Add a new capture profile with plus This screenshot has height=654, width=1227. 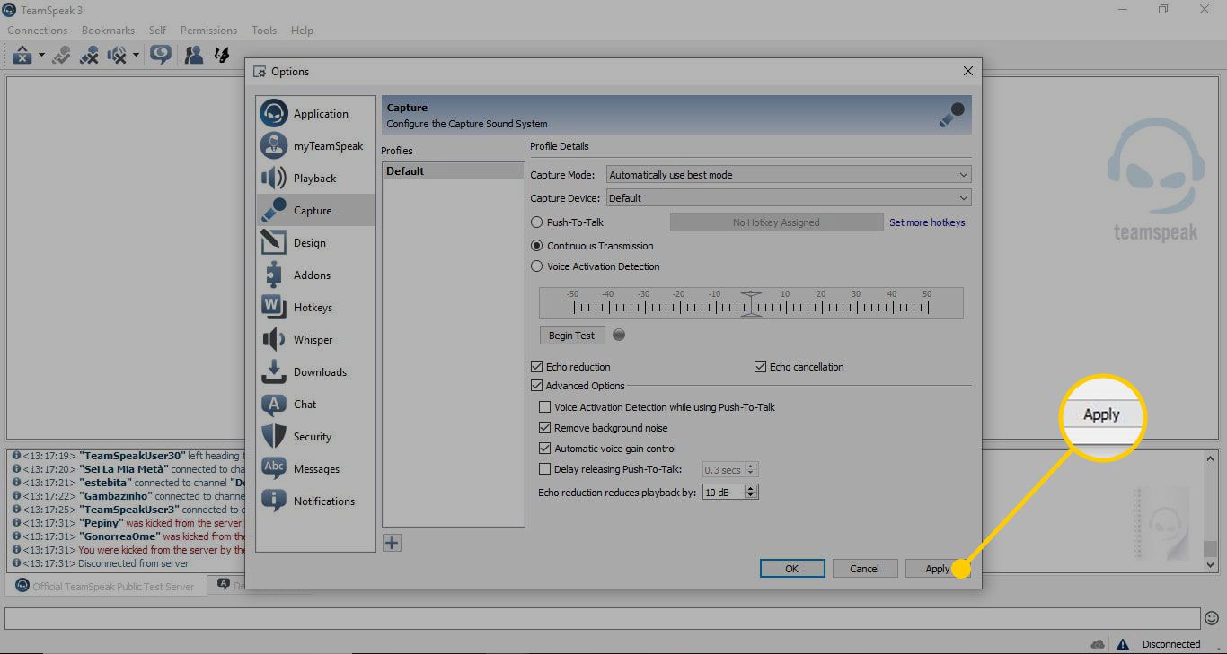point(392,543)
